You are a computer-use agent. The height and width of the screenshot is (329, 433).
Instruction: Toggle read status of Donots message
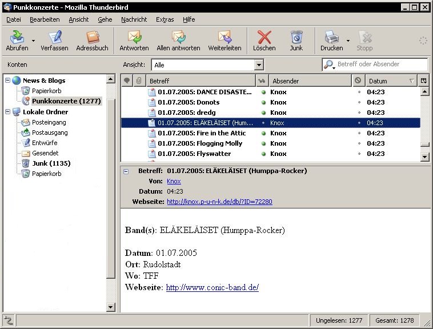tap(263, 102)
